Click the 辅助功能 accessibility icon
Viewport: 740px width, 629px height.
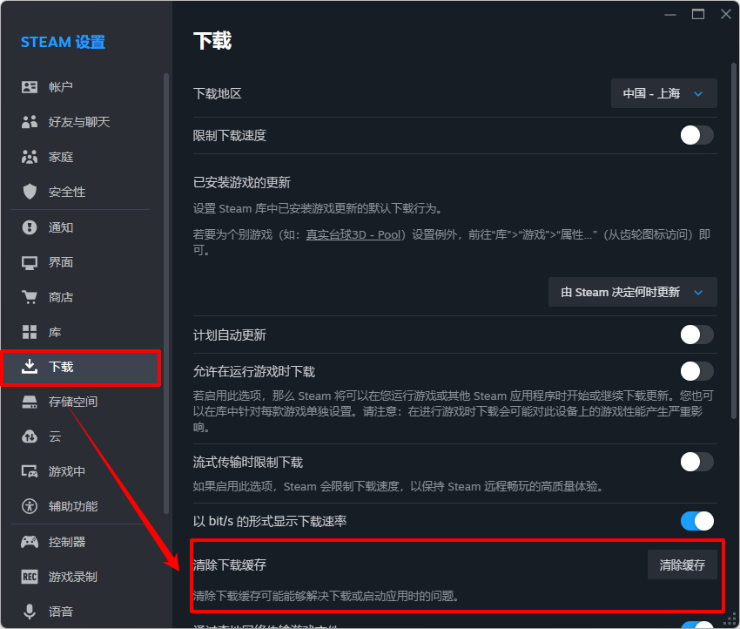click(x=30, y=506)
